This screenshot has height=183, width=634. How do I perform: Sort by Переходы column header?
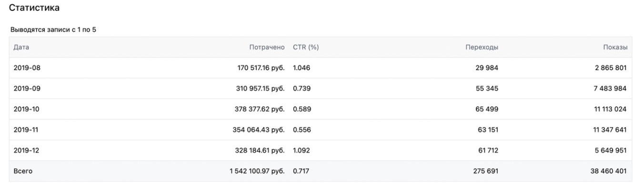pyautogui.click(x=482, y=48)
